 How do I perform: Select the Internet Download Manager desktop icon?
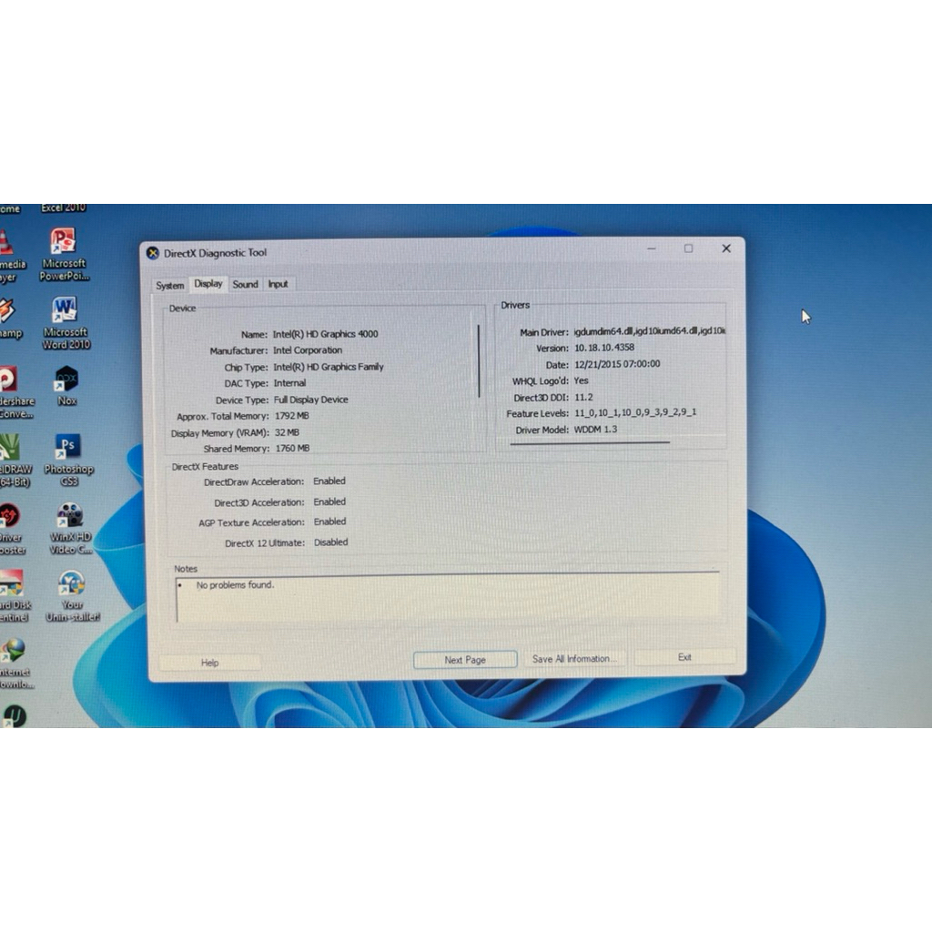[x=15, y=664]
